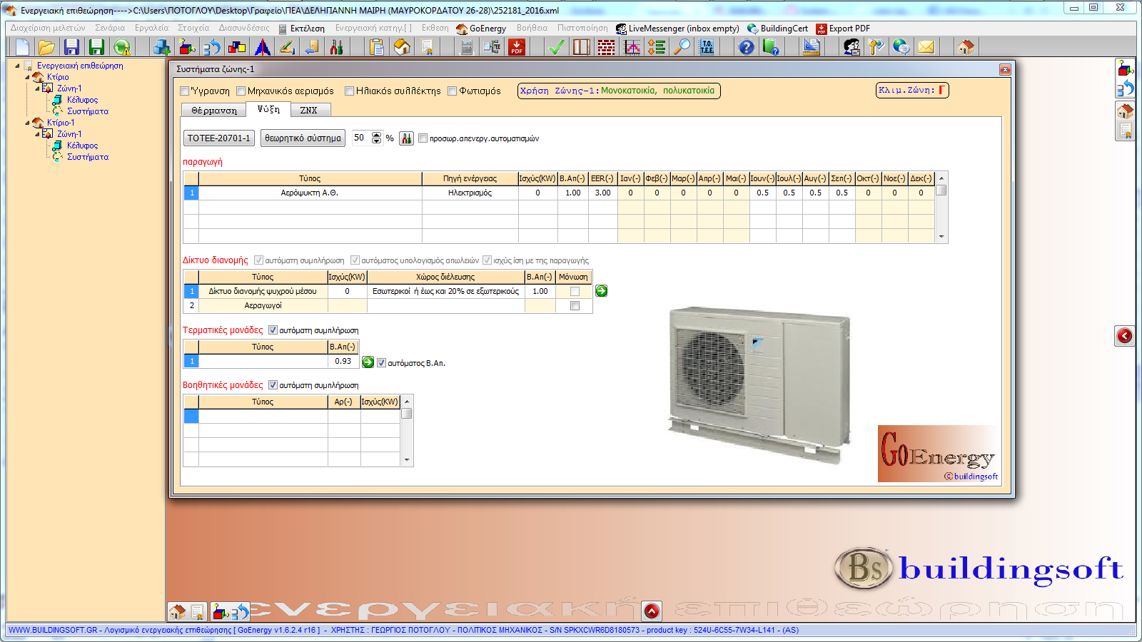Enable the Ύγρανση checkbox
Viewport: 1142px width, 642px height.
point(185,91)
